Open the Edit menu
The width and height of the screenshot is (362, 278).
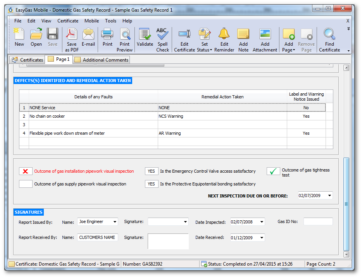point(31,21)
